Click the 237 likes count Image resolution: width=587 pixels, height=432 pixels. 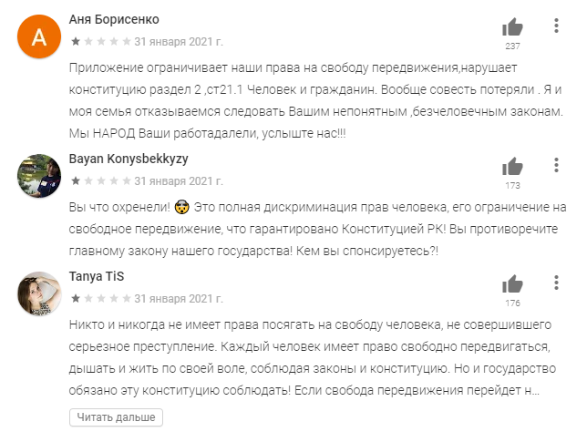pos(512,46)
